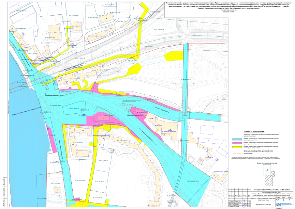The image size is (295, 209).
Task: Click the bold project title at top
Action: (229, 6)
